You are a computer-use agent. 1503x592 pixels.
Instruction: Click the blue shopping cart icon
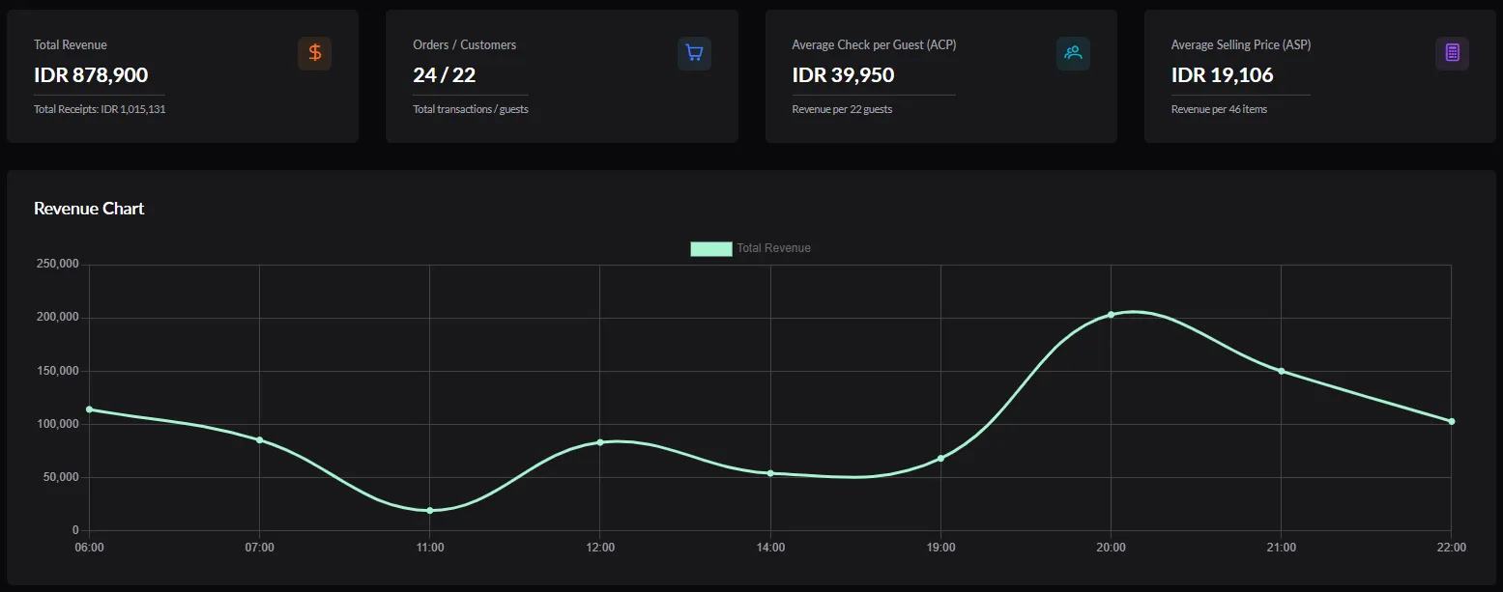[694, 53]
